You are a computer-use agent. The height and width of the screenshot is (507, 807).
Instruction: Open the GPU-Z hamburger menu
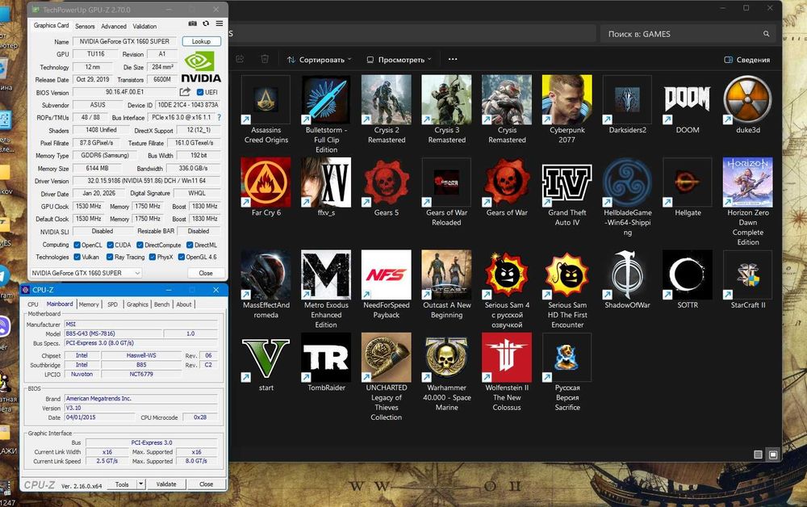click(x=220, y=23)
